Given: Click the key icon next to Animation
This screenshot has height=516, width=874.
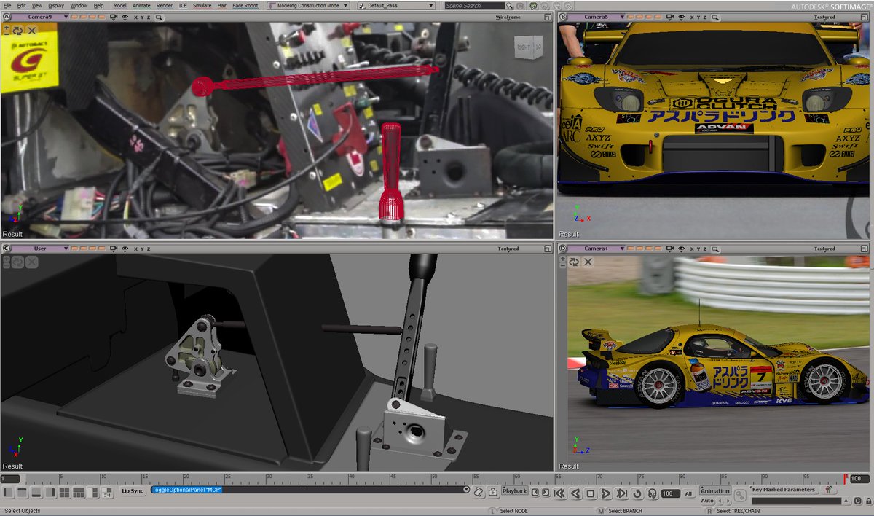Looking at the screenshot, I should coord(740,495).
